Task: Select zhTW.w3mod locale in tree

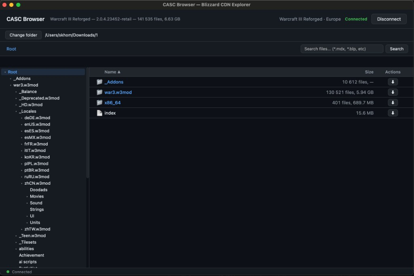Action: [37, 229]
